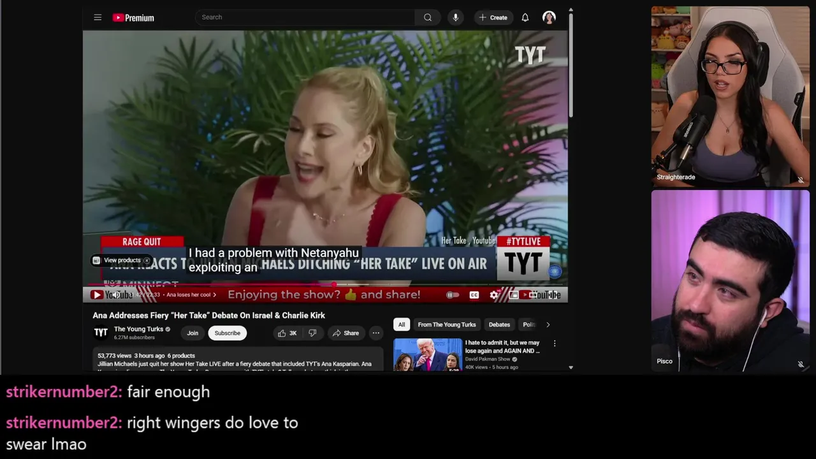Image resolution: width=816 pixels, height=459 pixels.
Task: Click the Pisco name label
Action: (x=665, y=361)
